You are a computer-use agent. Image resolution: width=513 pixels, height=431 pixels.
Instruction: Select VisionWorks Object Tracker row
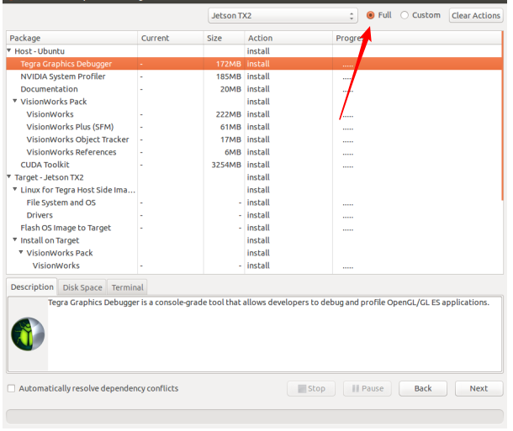point(254,139)
